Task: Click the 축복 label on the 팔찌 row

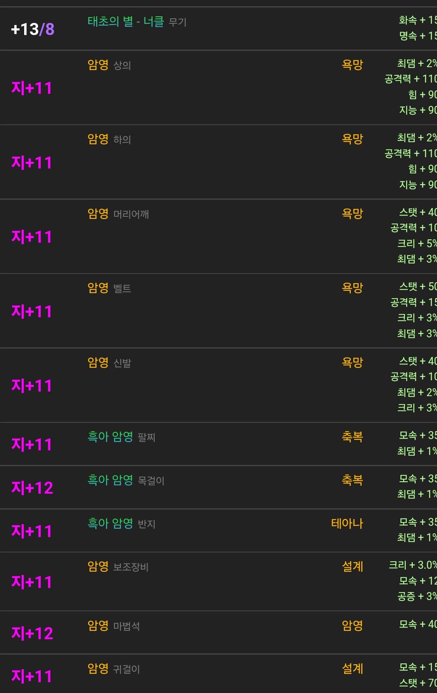Action: click(x=352, y=437)
